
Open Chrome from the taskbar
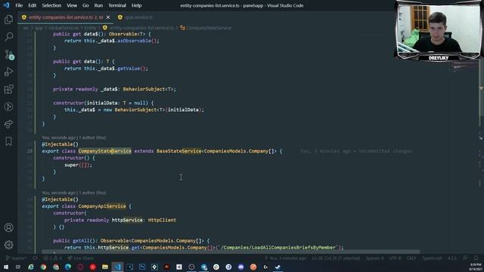pyautogui.click(x=43, y=267)
